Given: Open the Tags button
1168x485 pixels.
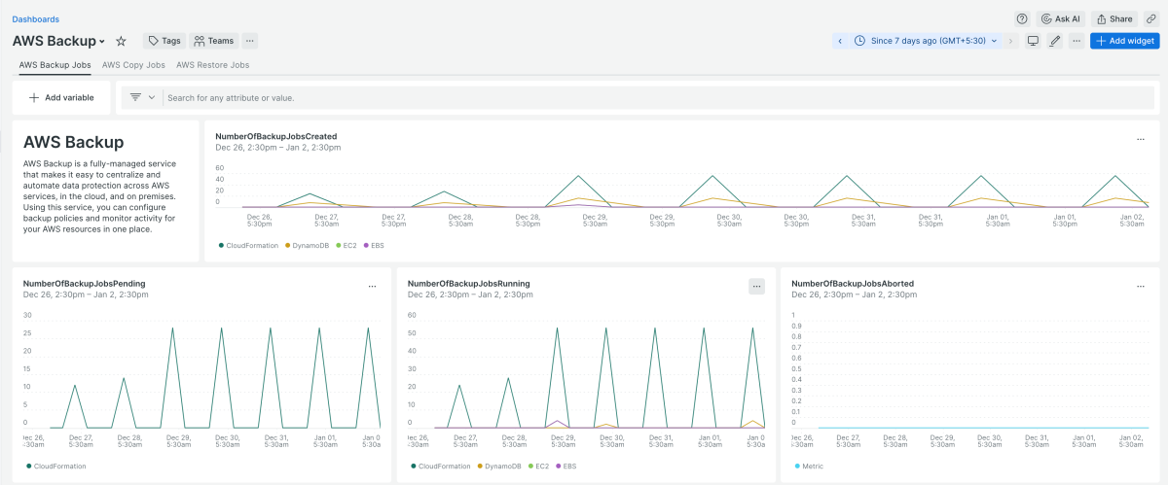Looking at the screenshot, I should click(164, 41).
